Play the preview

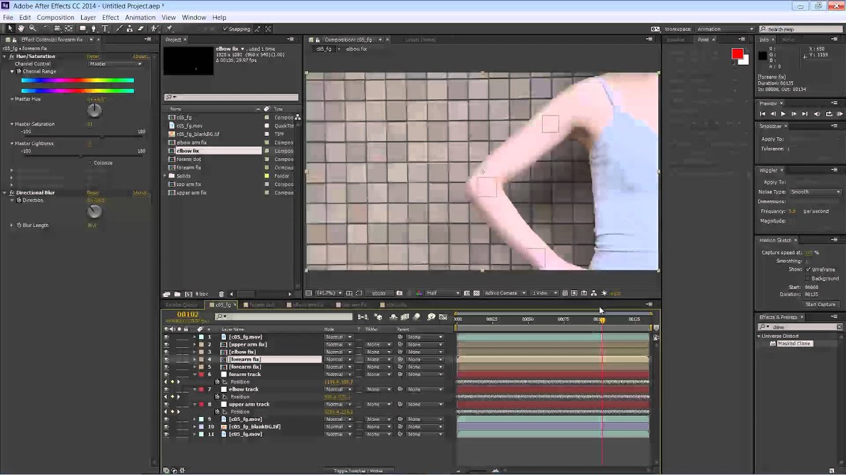[783, 114]
